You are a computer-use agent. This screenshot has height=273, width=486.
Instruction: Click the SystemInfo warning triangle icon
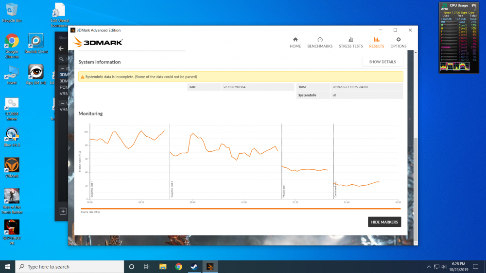(x=83, y=77)
